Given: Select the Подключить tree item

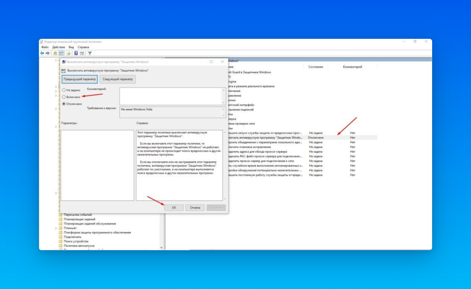Looking at the screenshot, I should click(x=73, y=237).
